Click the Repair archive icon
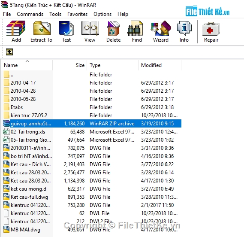Screen dimensions: 244x237 (x=211, y=29)
